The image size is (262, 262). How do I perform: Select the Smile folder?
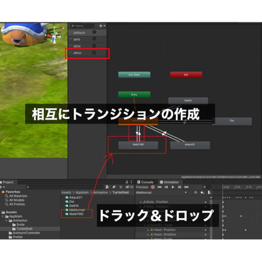[x=18, y=224]
